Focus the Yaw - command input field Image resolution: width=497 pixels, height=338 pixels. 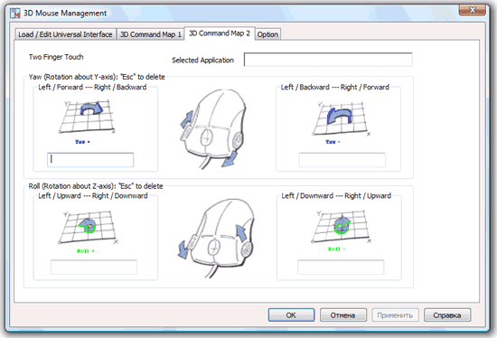[342, 160]
